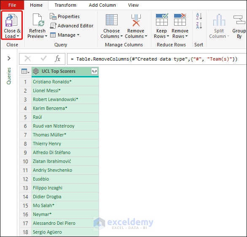Select cell Zlatan Ibrahimović
Screen dimensions: 247x237
tap(65, 161)
